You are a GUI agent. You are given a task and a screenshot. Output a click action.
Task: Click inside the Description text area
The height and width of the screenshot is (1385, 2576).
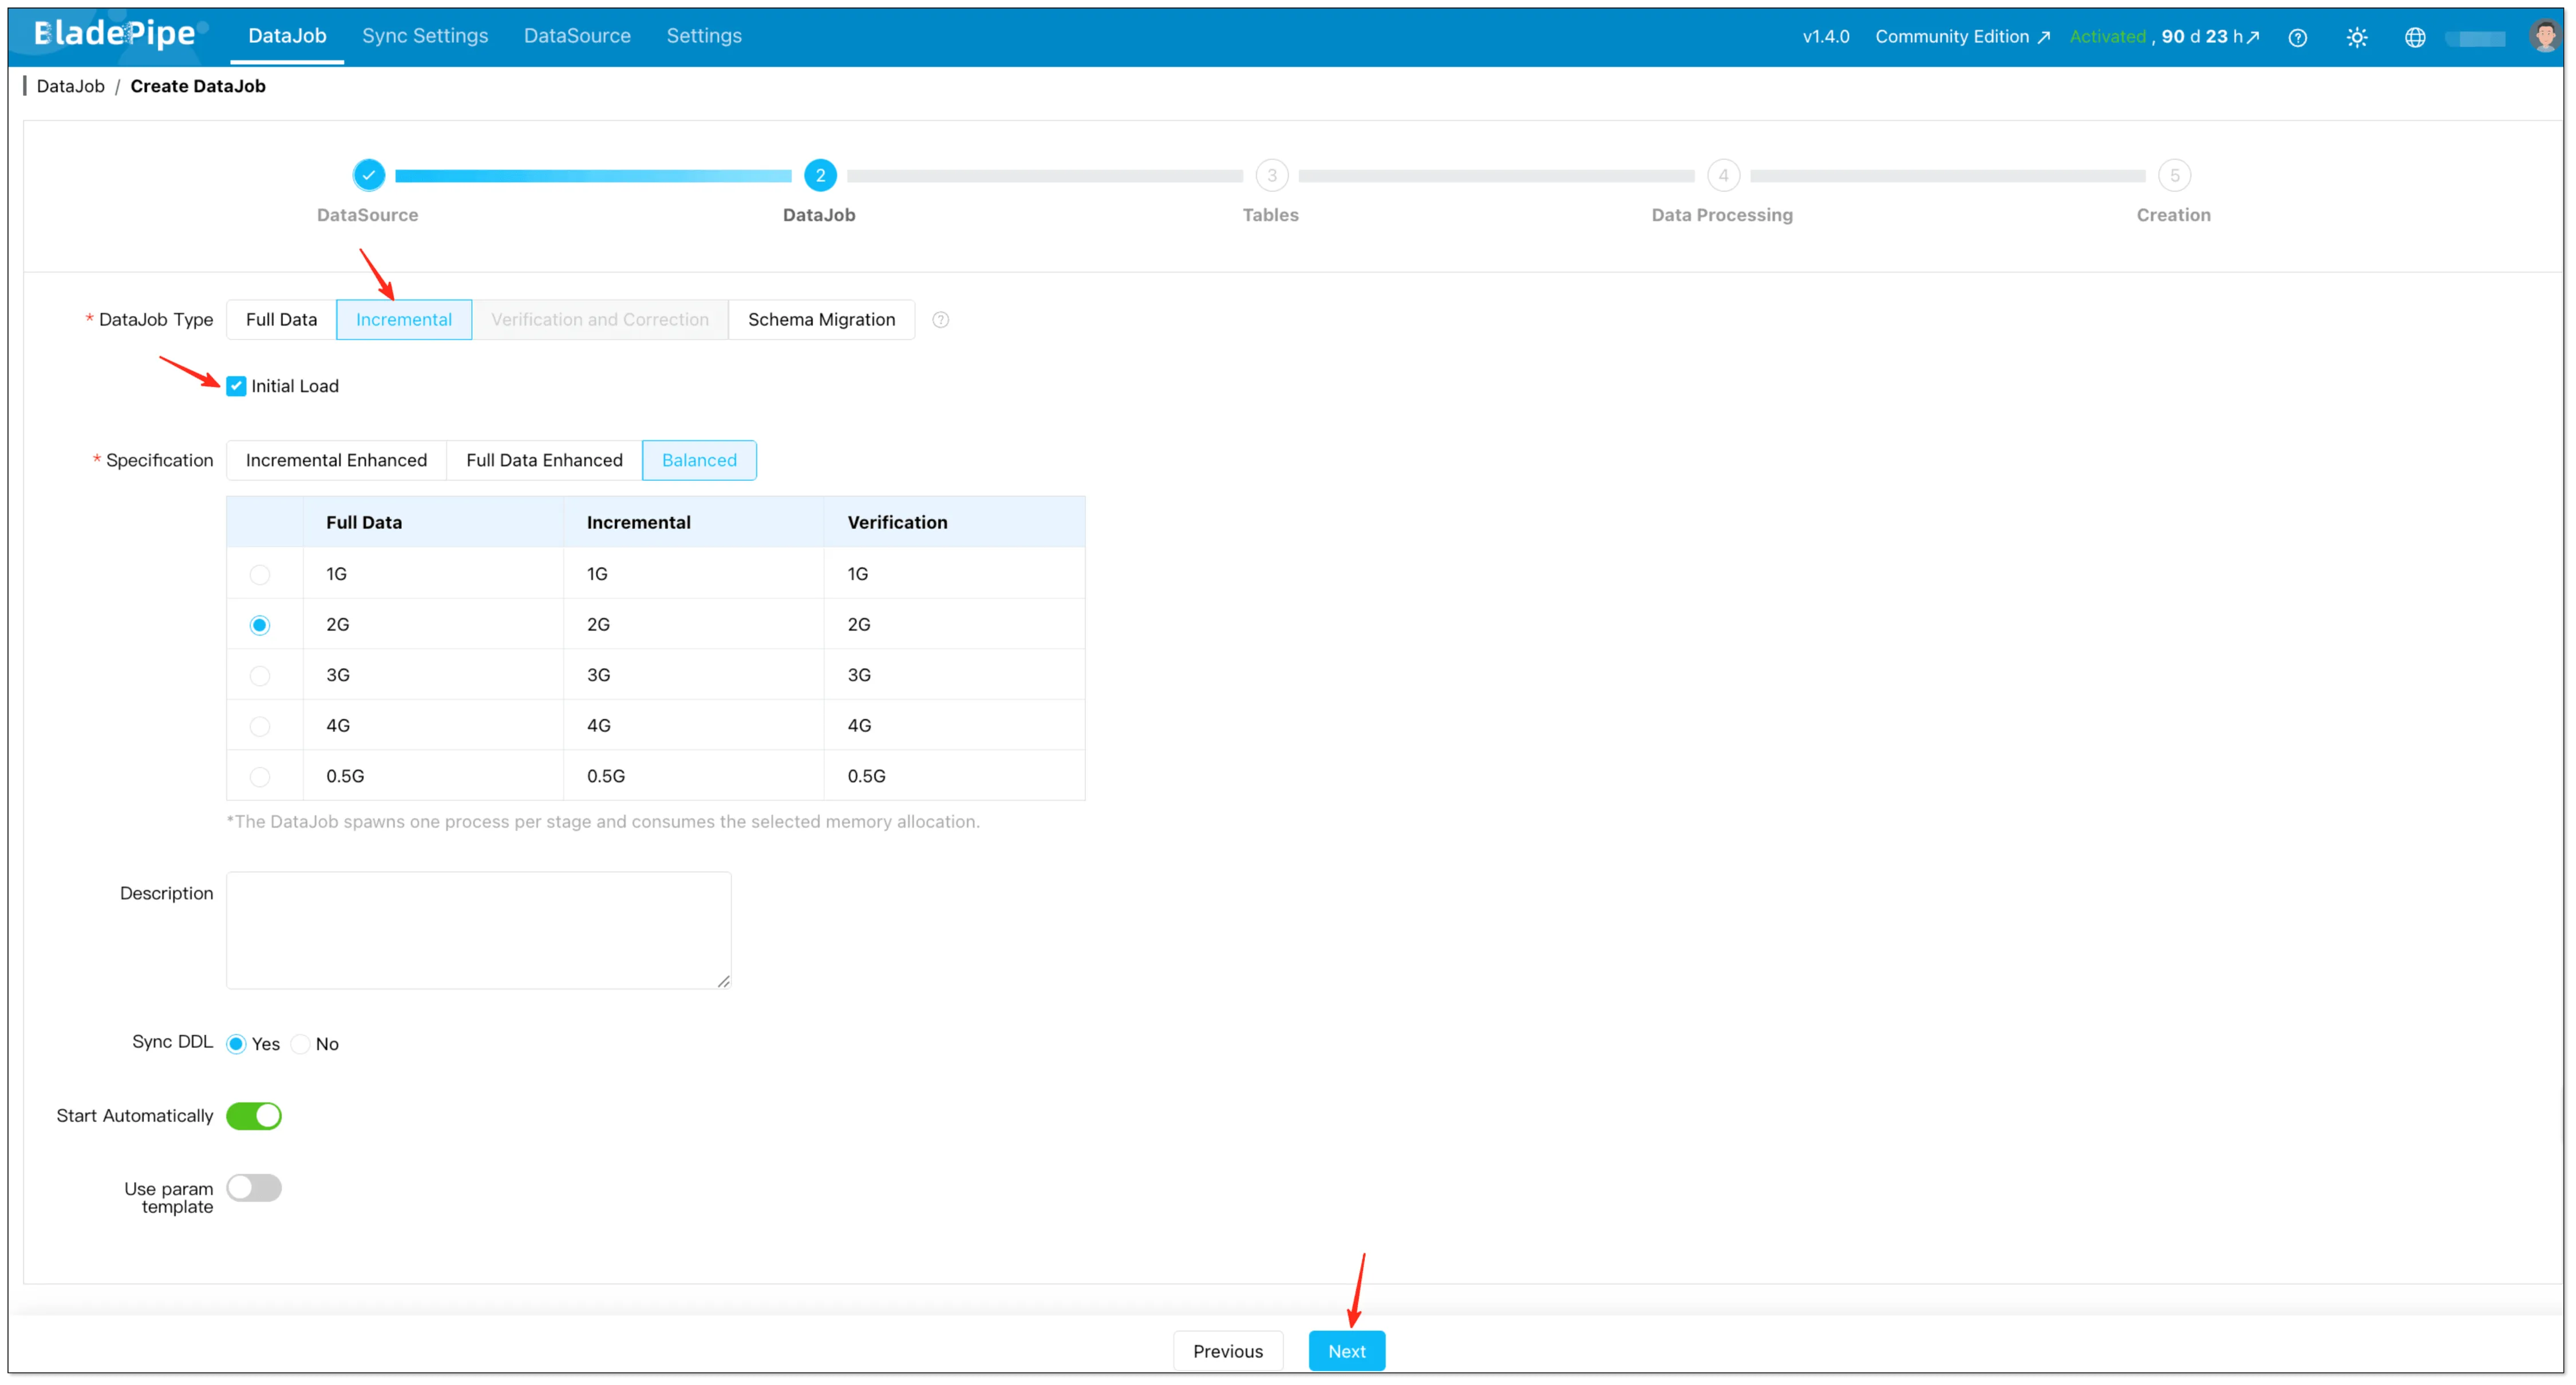[478, 929]
